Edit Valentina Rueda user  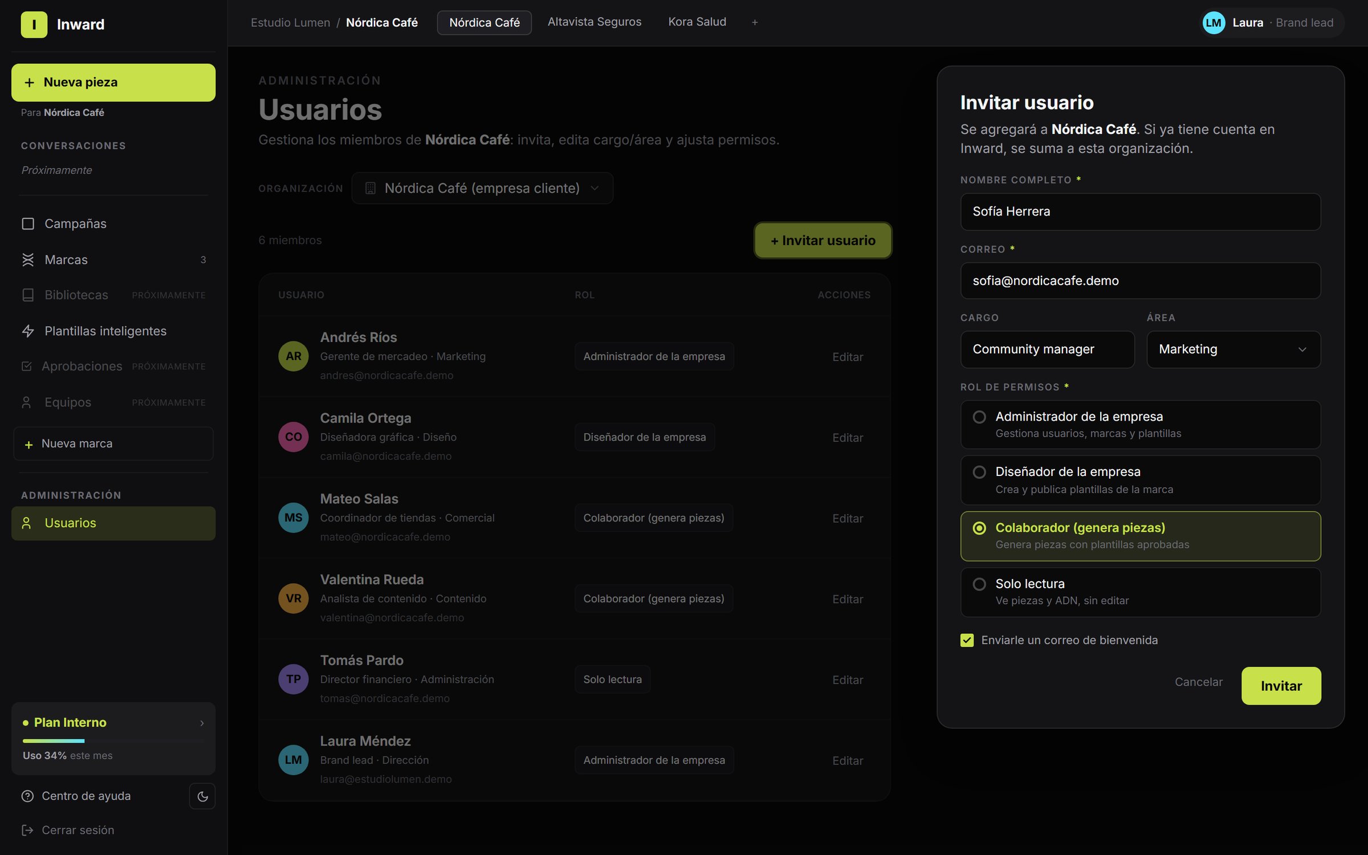(x=847, y=599)
